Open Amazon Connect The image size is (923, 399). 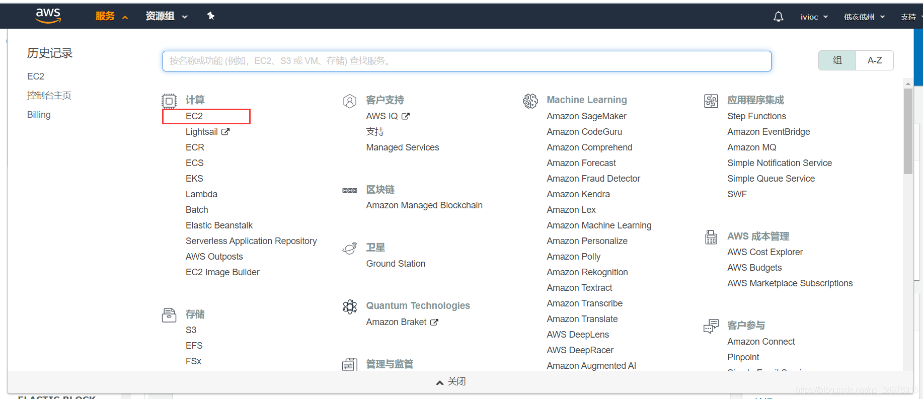(x=761, y=342)
